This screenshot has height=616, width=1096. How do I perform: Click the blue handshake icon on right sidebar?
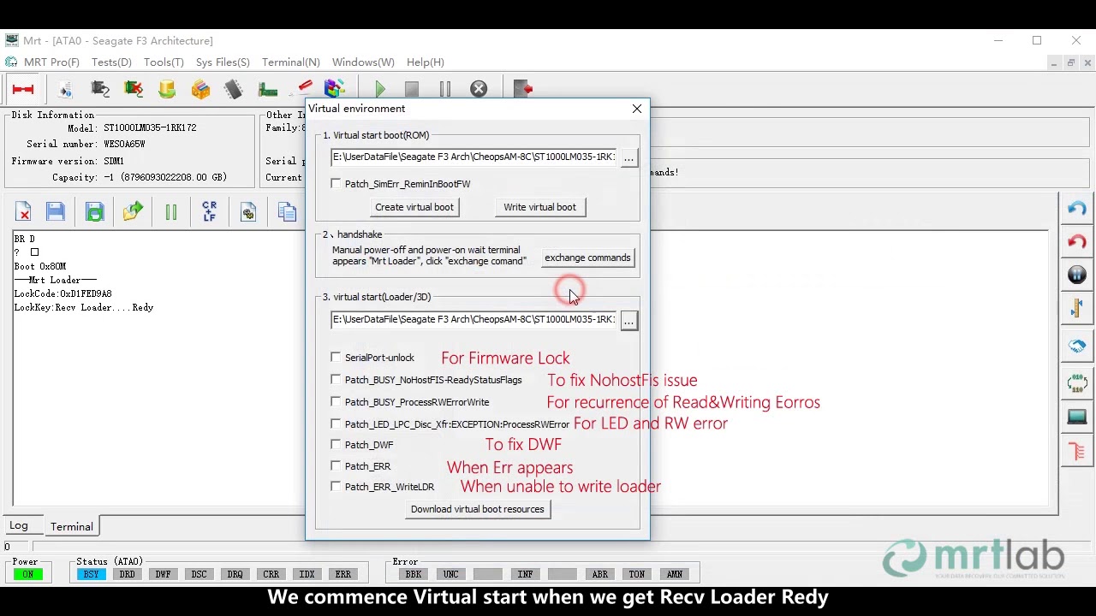click(x=1077, y=346)
